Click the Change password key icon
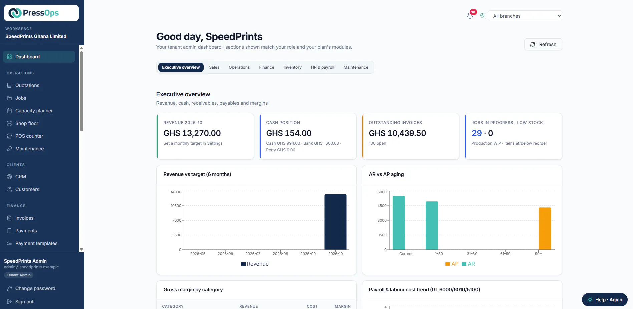The width and height of the screenshot is (633, 309). [x=9, y=288]
